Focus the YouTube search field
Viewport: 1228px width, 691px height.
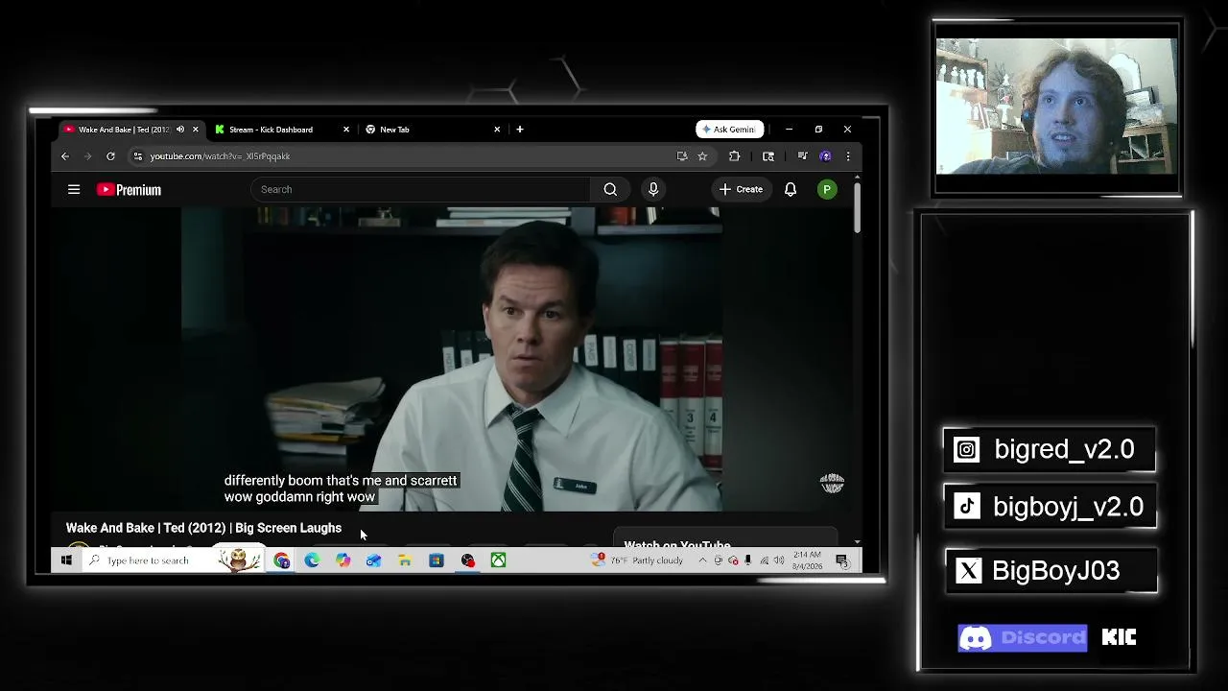421,189
